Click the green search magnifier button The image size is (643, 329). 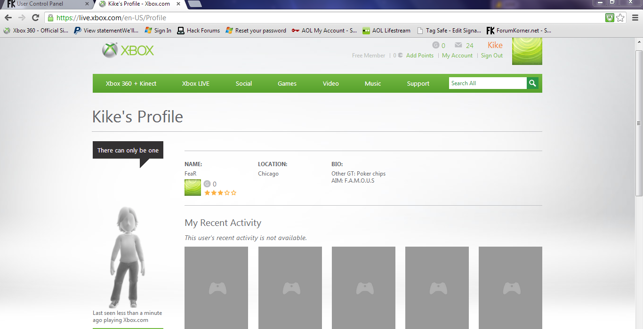click(532, 83)
